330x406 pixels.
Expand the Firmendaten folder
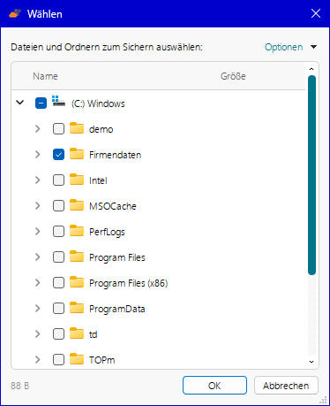click(37, 155)
